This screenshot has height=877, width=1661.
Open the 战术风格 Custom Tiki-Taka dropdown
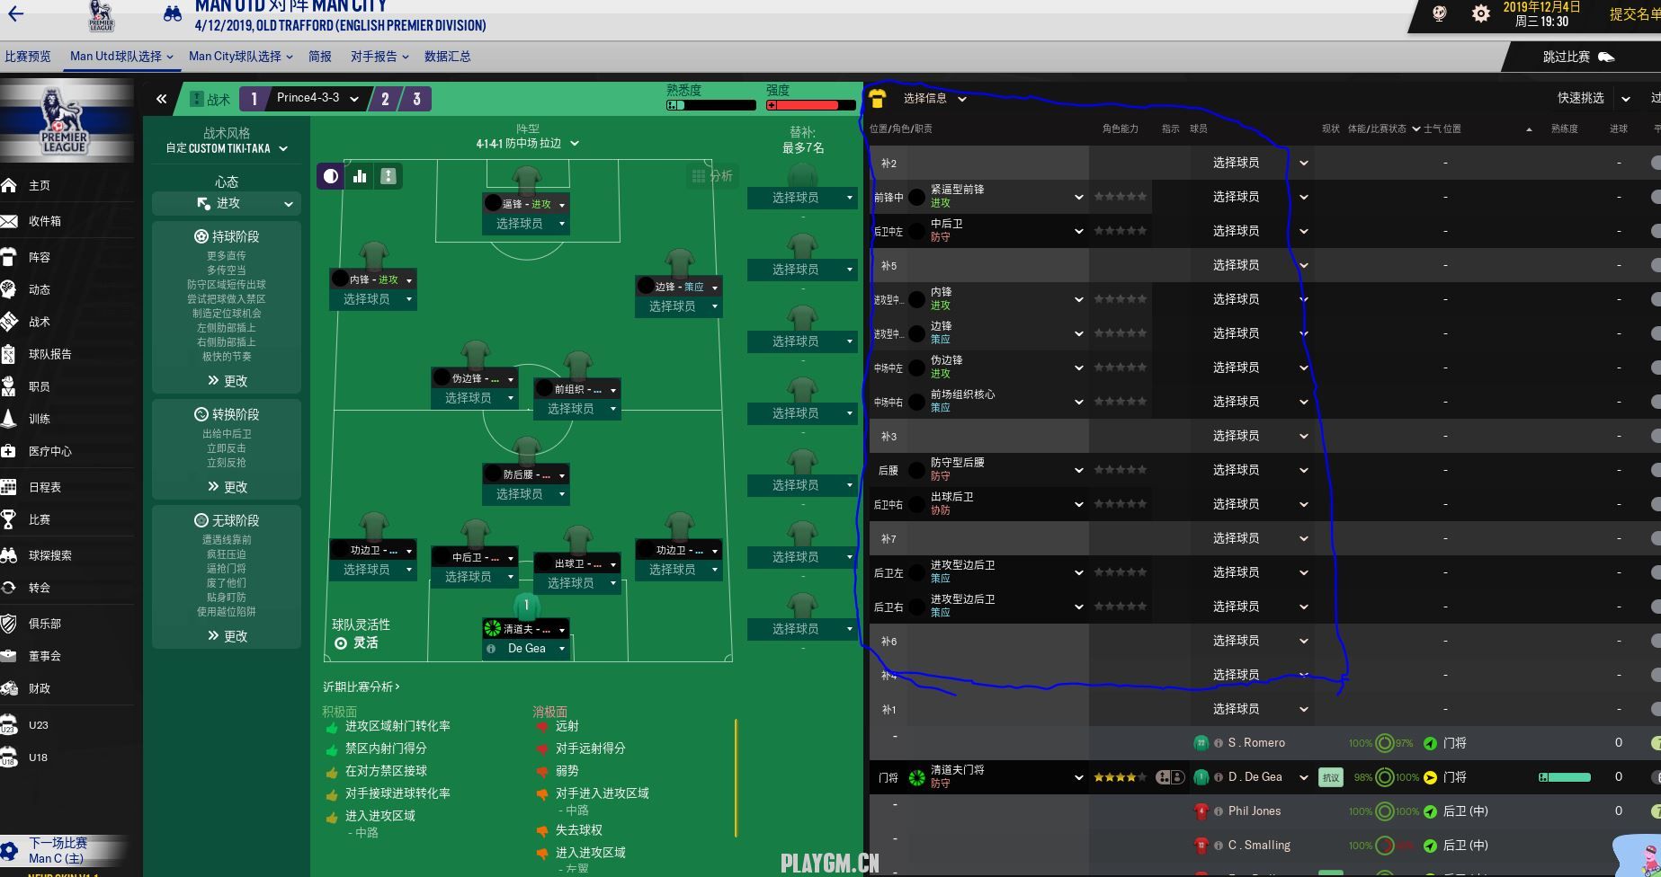pos(227,148)
